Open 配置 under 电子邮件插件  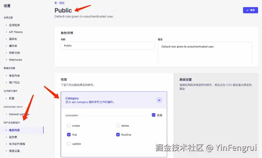pyautogui.click(x=11, y=98)
